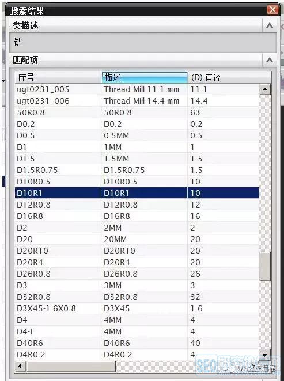Close the 搜索结果 dialog

tap(272, 10)
